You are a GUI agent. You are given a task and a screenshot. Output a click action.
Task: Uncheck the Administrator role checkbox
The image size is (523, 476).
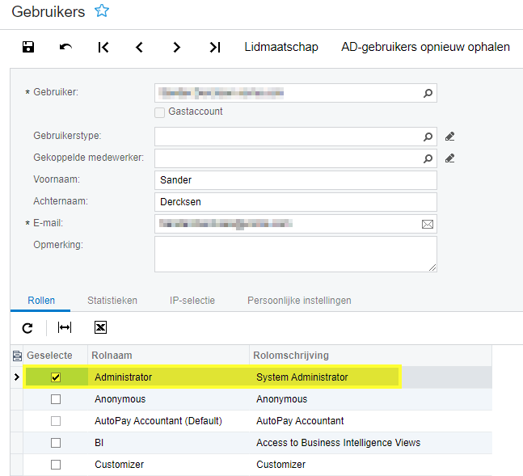tap(56, 377)
